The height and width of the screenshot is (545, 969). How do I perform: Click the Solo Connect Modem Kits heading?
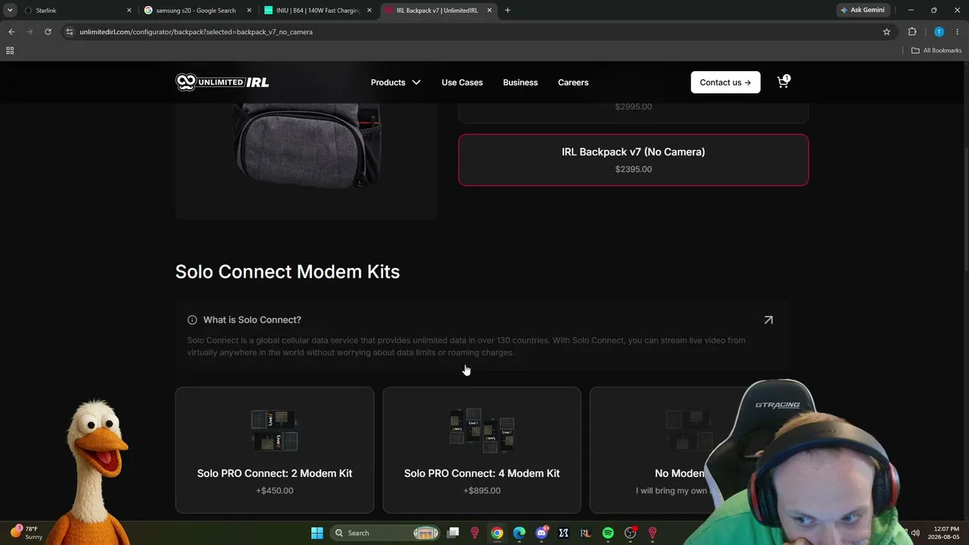click(x=288, y=272)
